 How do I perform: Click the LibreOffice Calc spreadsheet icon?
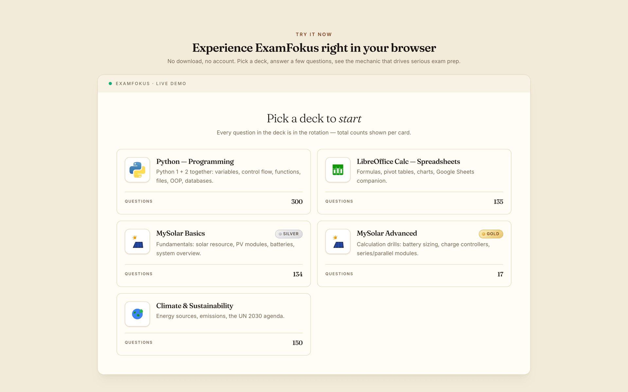(338, 170)
